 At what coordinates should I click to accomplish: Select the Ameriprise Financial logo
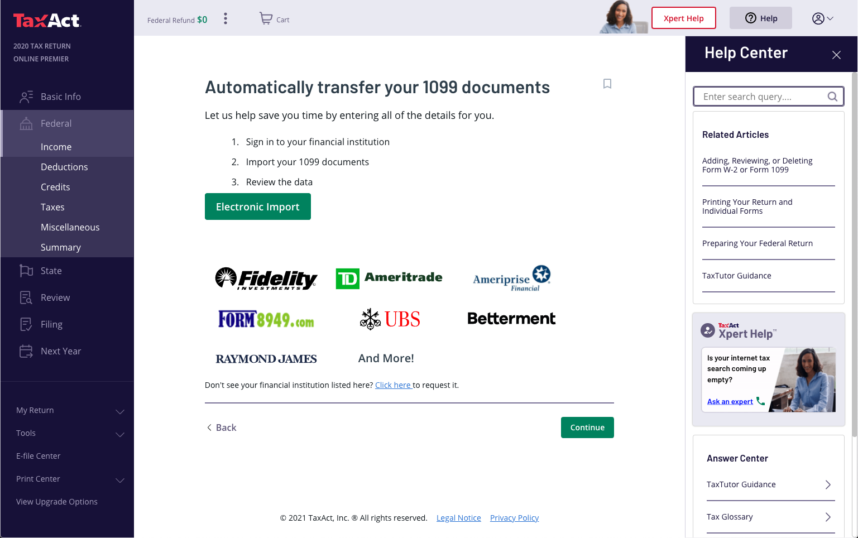click(512, 278)
